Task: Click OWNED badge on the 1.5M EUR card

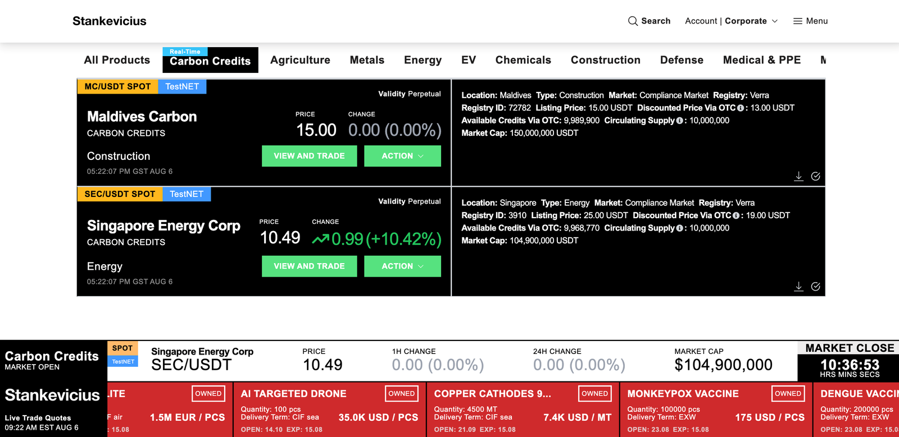Action: click(208, 394)
